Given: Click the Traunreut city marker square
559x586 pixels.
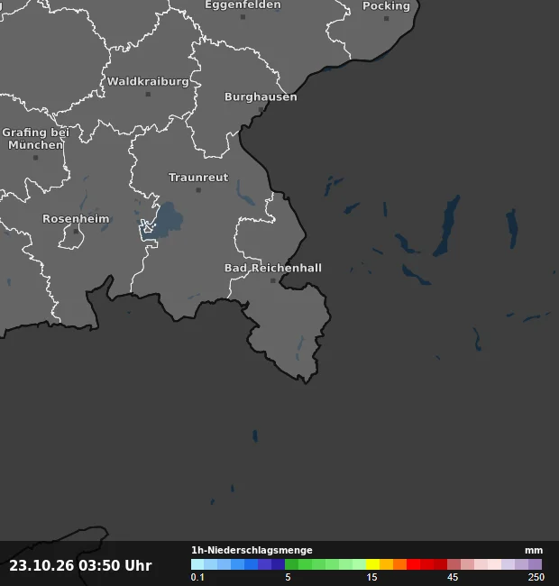Looking at the screenshot, I should 198,190.
